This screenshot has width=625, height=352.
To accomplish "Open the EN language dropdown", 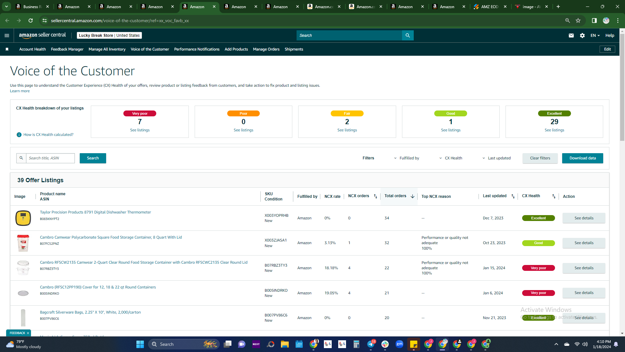I will pos(595,36).
